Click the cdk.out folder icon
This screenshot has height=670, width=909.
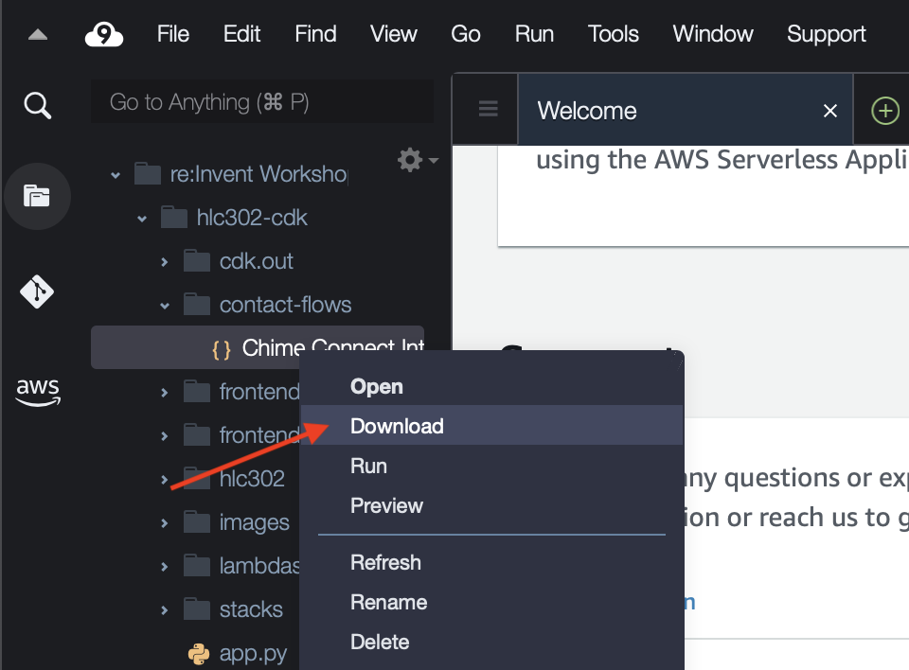[197, 261]
